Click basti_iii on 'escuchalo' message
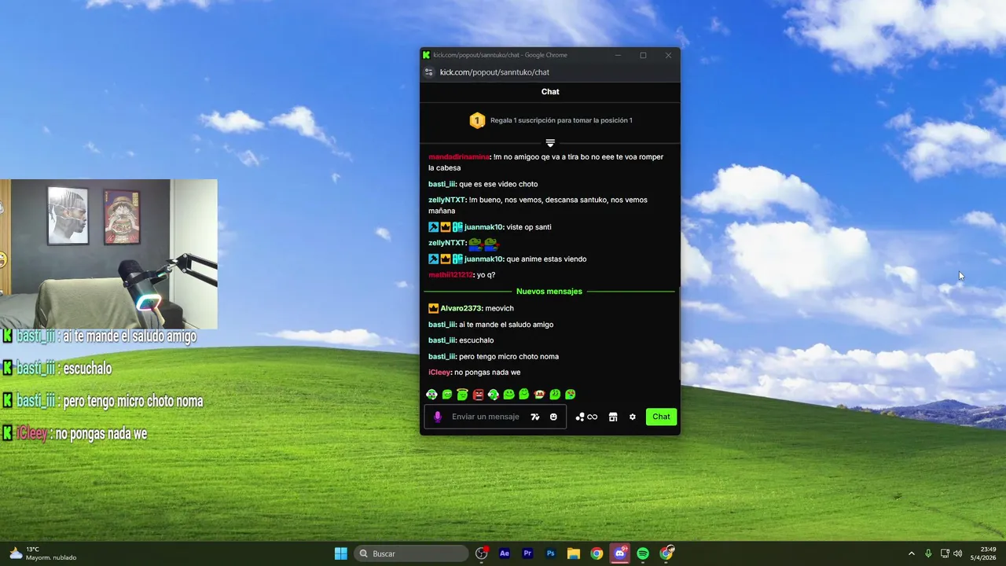The width and height of the screenshot is (1006, 566). point(442,340)
